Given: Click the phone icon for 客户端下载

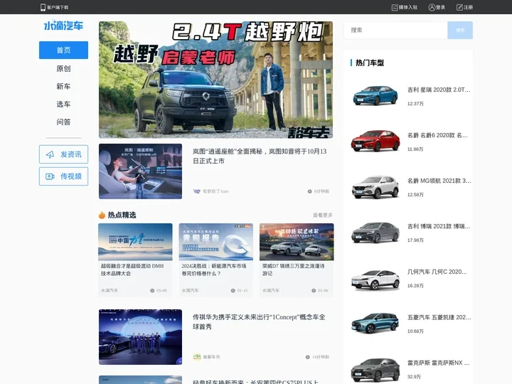Looking at the screenshot, I should [x=43, y=7].
